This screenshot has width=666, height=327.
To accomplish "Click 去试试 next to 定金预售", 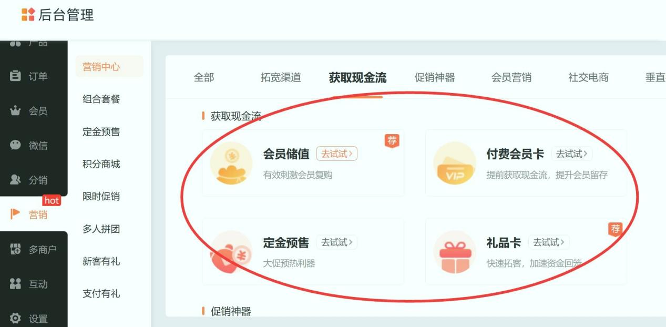I will point(337,242).
